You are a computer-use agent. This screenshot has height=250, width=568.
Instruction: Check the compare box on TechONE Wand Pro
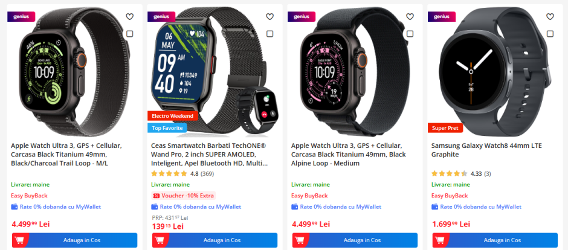coord(270,34)
